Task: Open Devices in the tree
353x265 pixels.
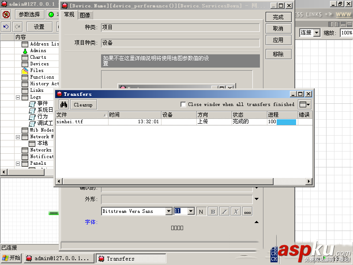Action: (x=35, y=64)
